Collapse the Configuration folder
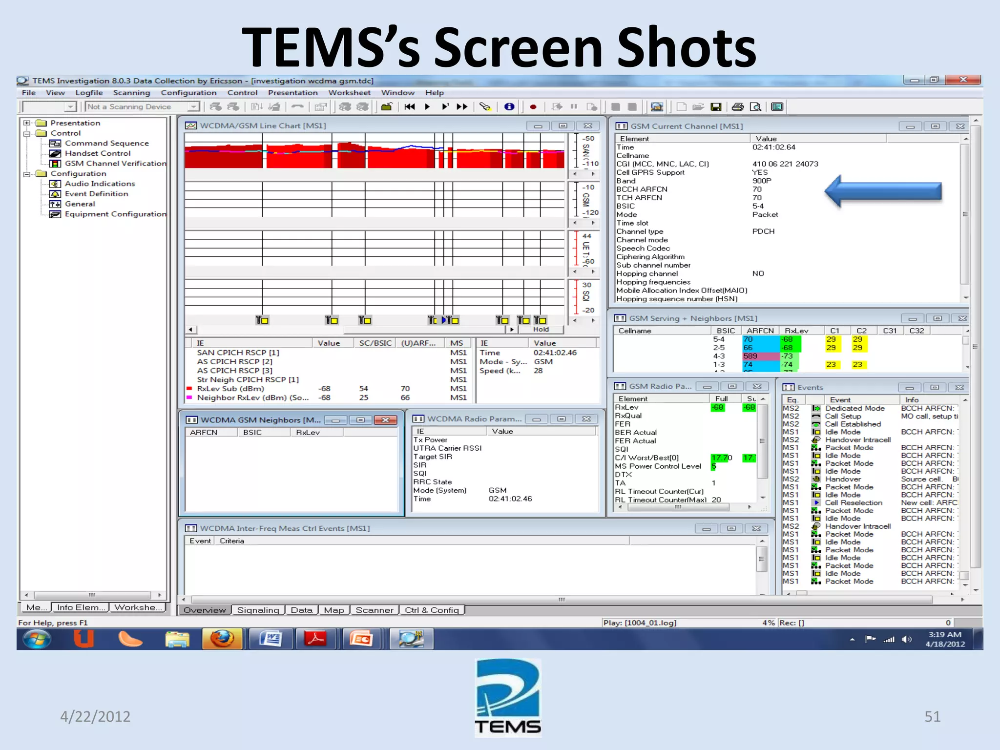The height and width of the screenshot is (750, 1000). (27, 174)
